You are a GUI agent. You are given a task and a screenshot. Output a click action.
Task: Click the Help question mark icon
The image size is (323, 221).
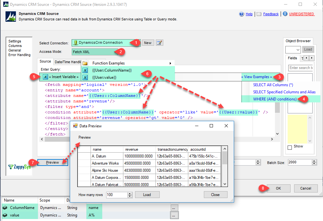(242, 14)
